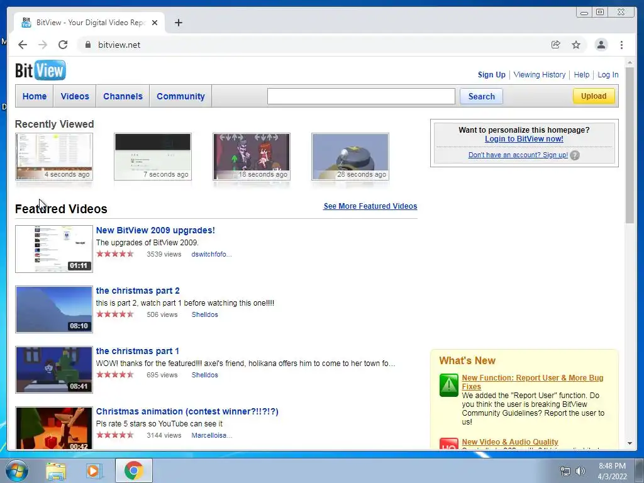
Task: Click the page scrollbar down arrow
Action: pyautogui.click(x=630, y=443)
